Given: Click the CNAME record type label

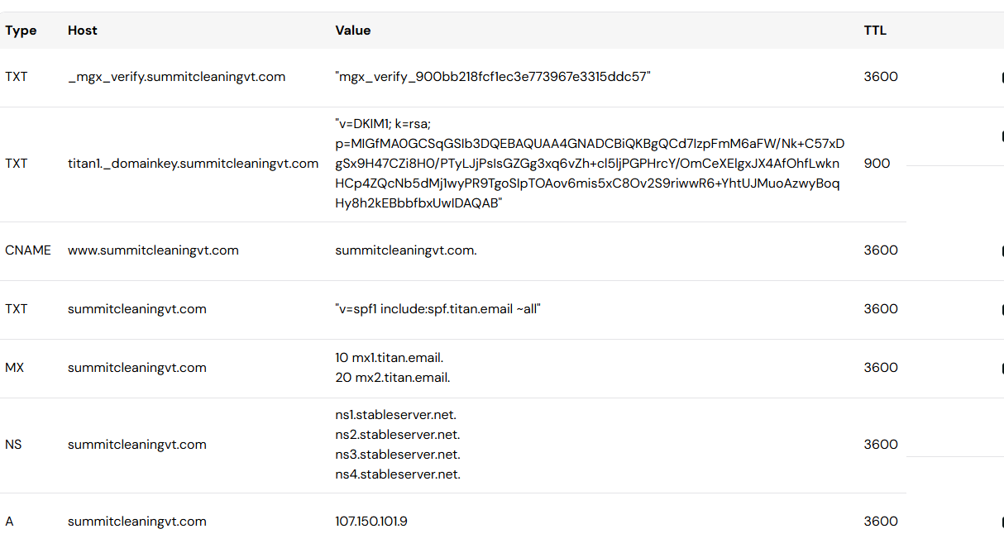Looking at the screenshot, I should pos(28,250).
